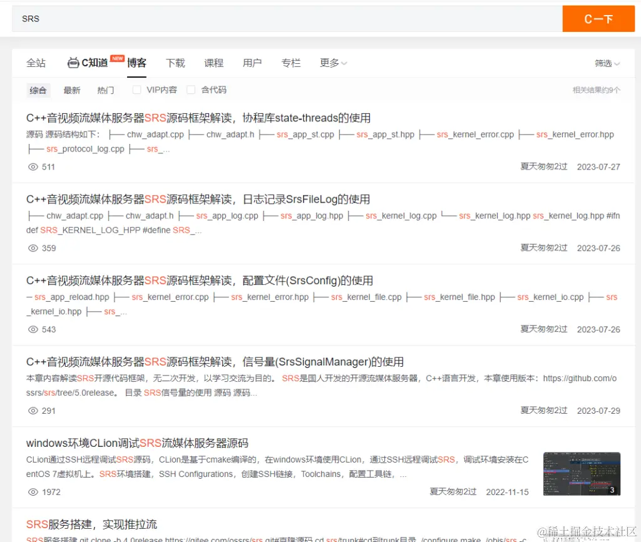The width and height of the screenshot is (641, 542).
Task: Open the 专栏 tab
Action: pyautogui.click(x=291, y=63)
